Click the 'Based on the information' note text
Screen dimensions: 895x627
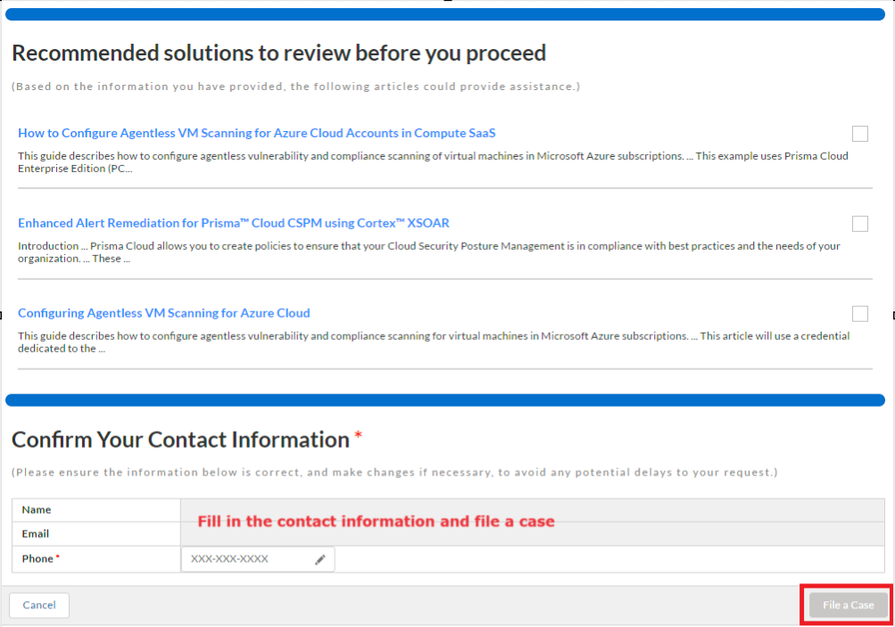[x=295, y=87]
